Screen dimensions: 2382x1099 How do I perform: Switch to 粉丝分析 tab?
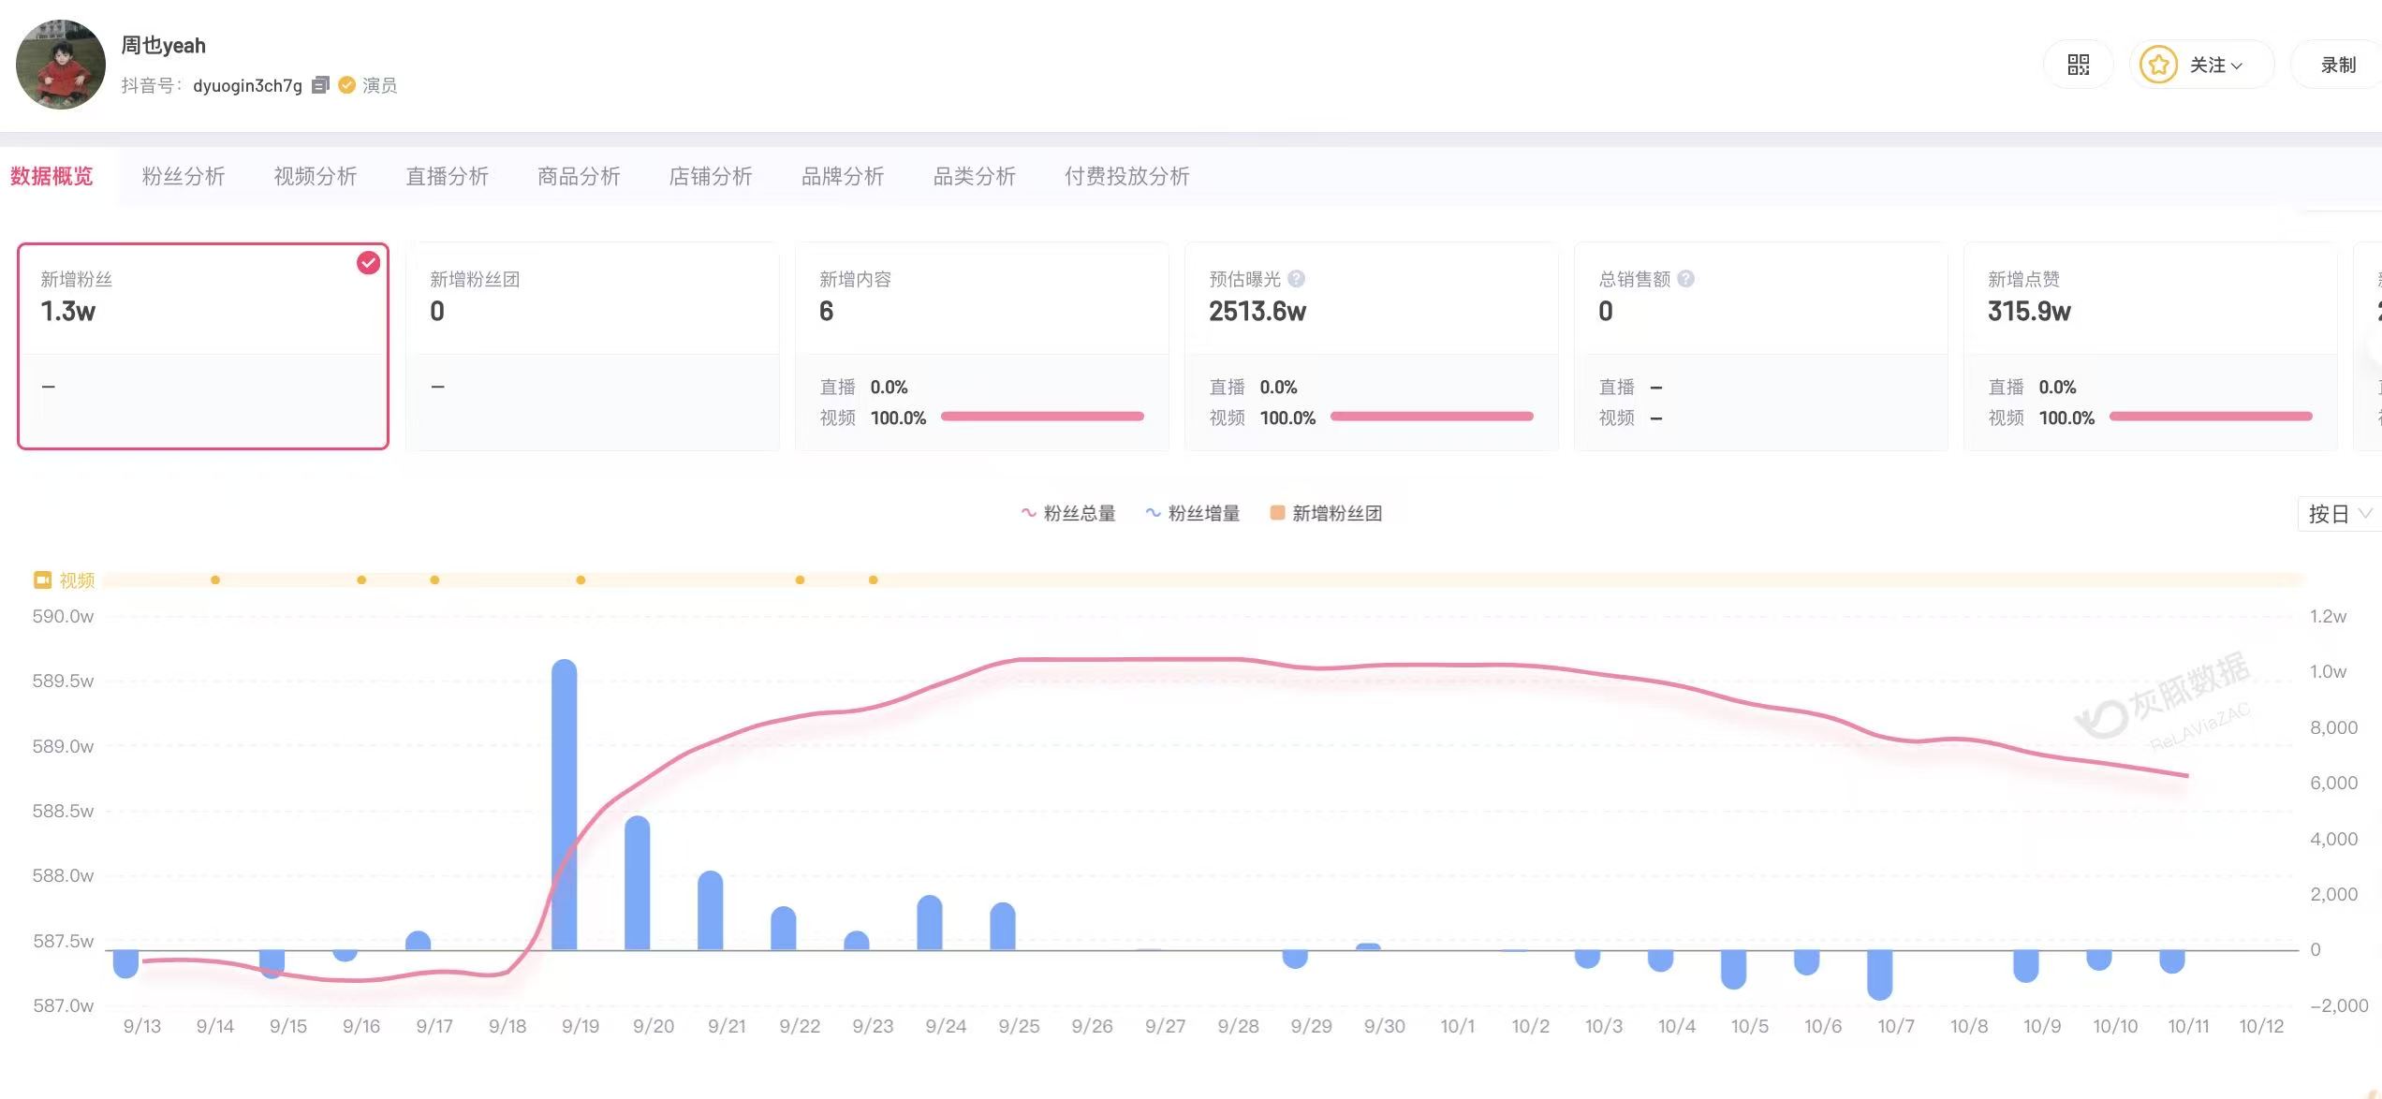pyautogui.click(x=184, y=176)
